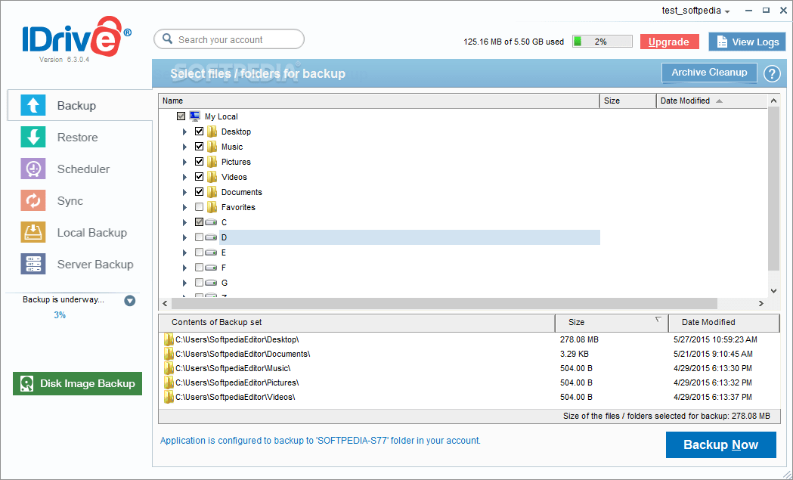Expand the Music folder node
Image resolution: width=793 pixels, height=480 pixels.
184,147
